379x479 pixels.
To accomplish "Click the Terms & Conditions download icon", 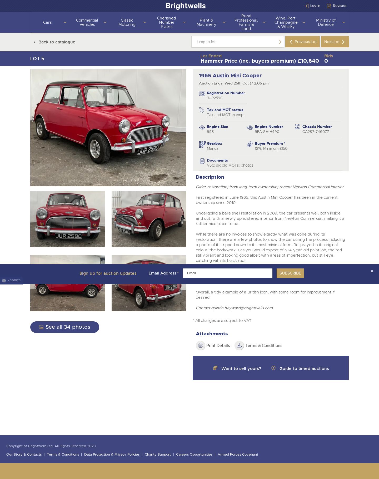I will [239, 345].
